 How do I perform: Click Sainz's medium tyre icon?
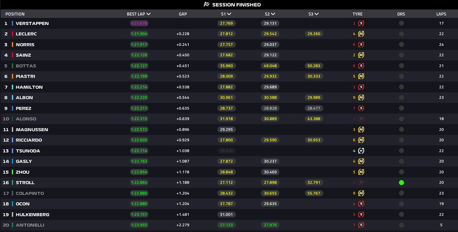(361, 55)
